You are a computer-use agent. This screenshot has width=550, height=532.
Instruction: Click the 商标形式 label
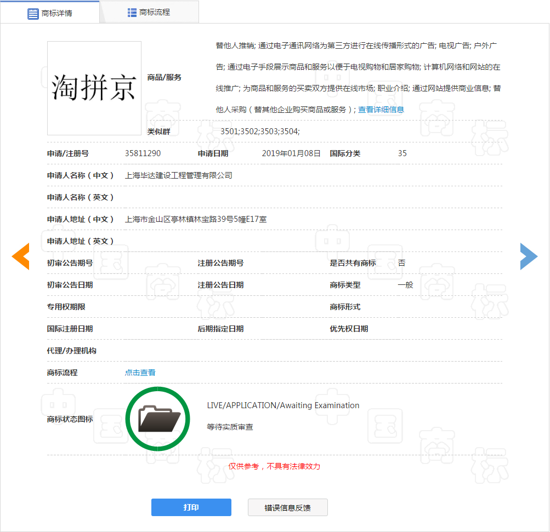[345, 307]
